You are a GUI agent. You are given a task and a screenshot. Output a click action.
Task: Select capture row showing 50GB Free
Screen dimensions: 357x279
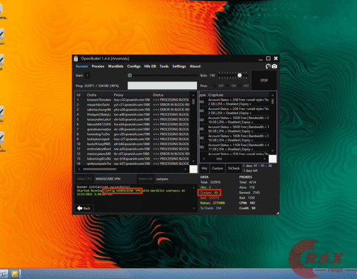point(235,129)
